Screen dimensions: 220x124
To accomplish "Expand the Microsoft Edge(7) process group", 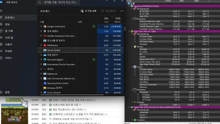I will click(x=41, y=60).
